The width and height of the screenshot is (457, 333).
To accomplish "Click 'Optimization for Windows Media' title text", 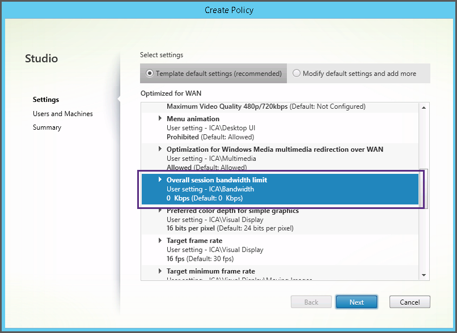I will [275, 150].
